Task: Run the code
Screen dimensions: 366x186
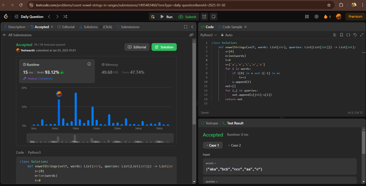Action: tap(167, 16)
